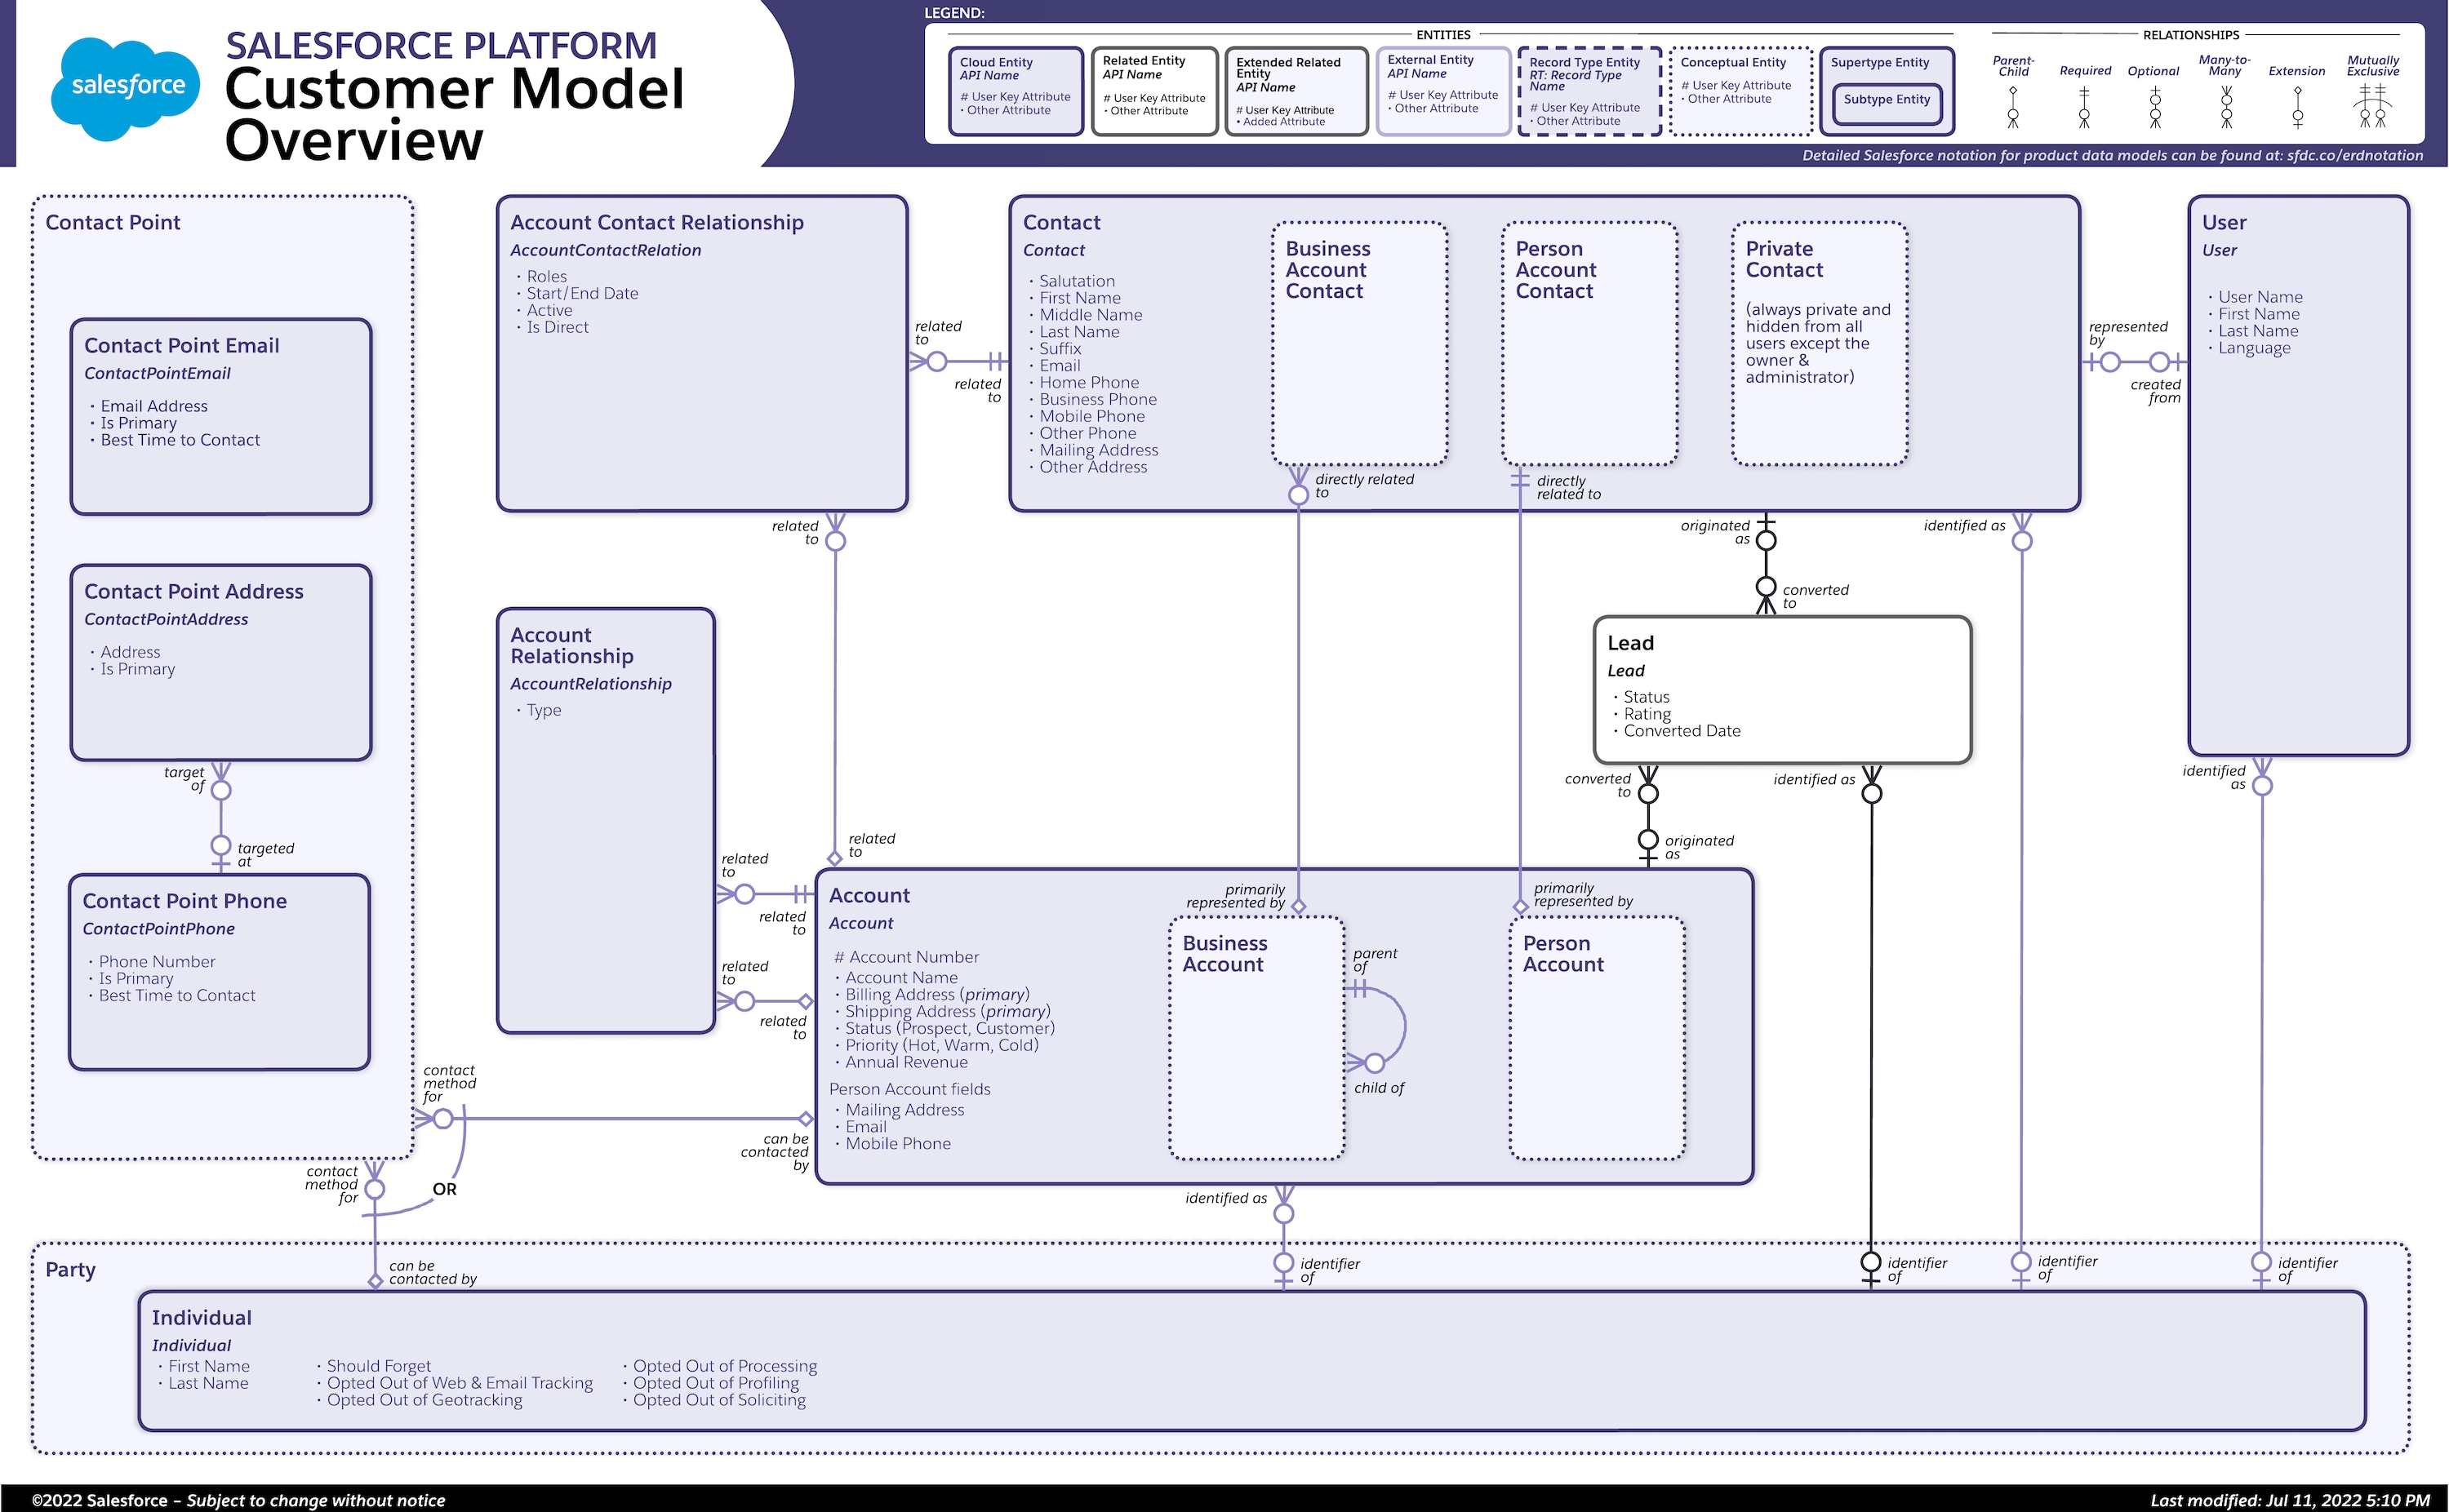Click the 'Start/End Date' attribute
Image resolution: width=2449 pixels, height=1512 pixels.
click(581, 293)
